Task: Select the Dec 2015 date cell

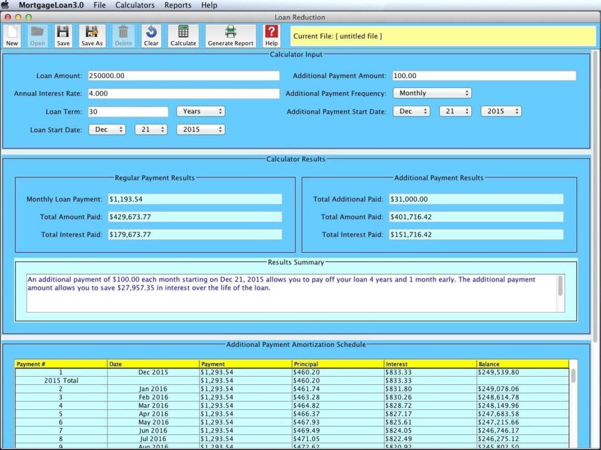Action: coord(153,372)
